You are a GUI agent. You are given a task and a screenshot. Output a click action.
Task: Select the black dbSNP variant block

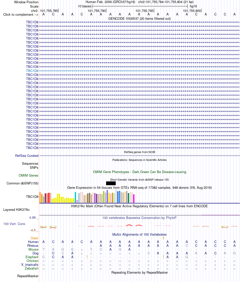tap(111, 183)
